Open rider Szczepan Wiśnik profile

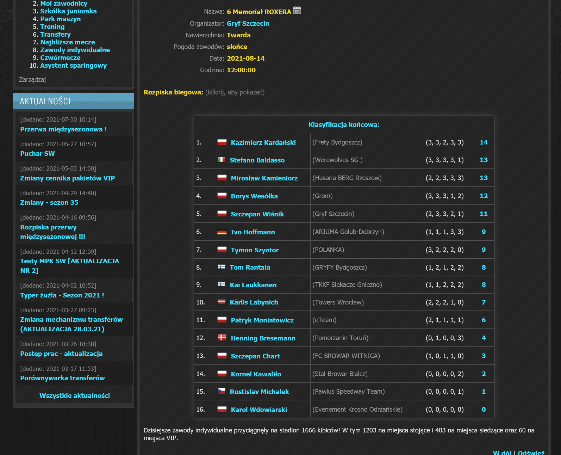(x=257, y=214)
